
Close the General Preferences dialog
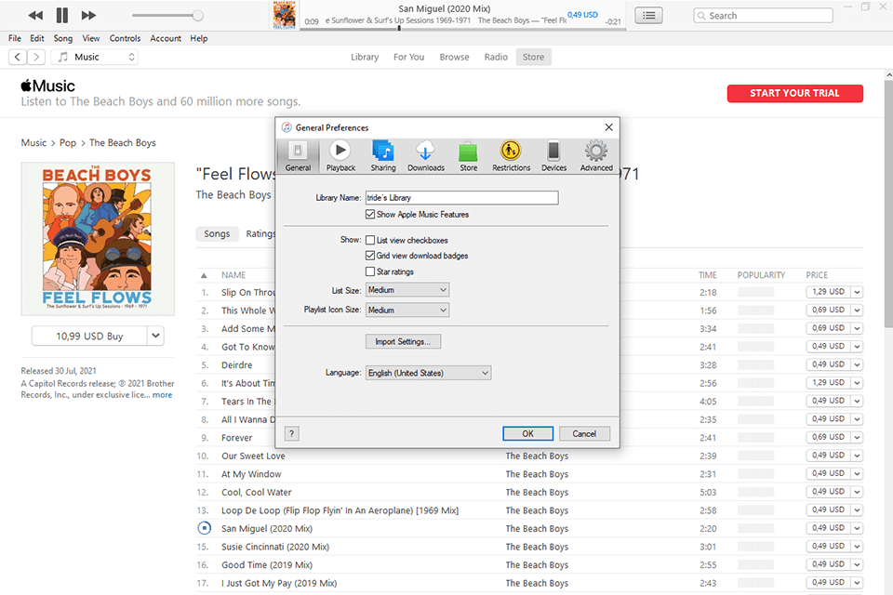(608, 127)
